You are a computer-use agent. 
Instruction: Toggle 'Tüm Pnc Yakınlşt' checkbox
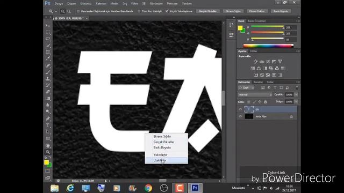[x=139, y=11]
